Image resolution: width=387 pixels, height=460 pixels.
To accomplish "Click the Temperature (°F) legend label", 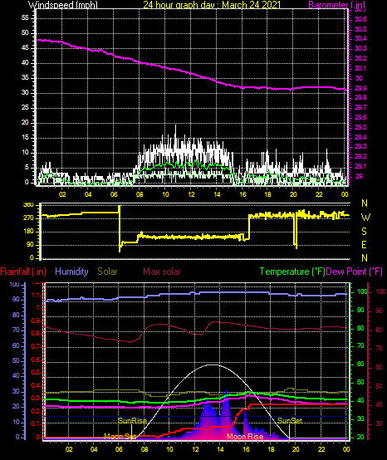I will (292, 272).
